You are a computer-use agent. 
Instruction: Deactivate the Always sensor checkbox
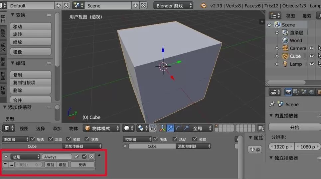pyautogui.click(x=84, y=156)
